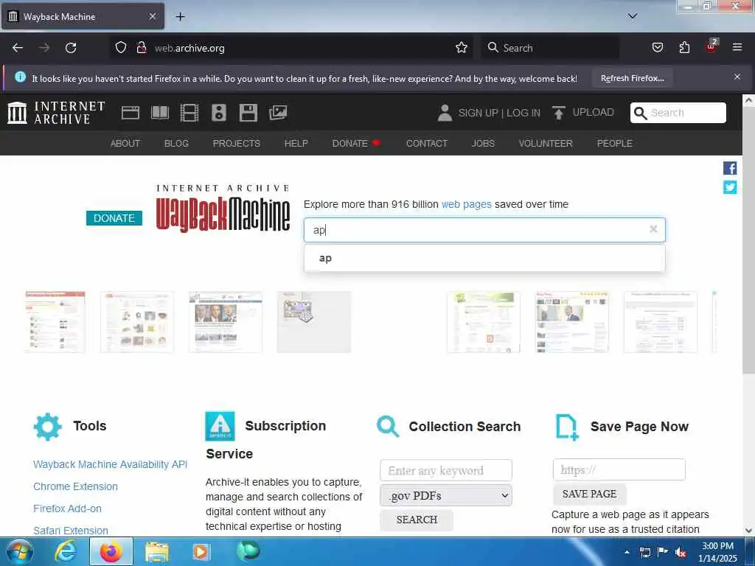Click the uBlock extension icon with badge
This screenshot has height=566, width=755.
(711, 46)
